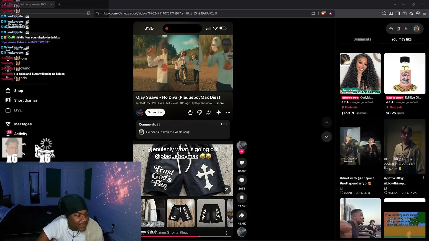Open the browser tab search chevron
This screenshot has width=429, height=241.
click(395, 4)
